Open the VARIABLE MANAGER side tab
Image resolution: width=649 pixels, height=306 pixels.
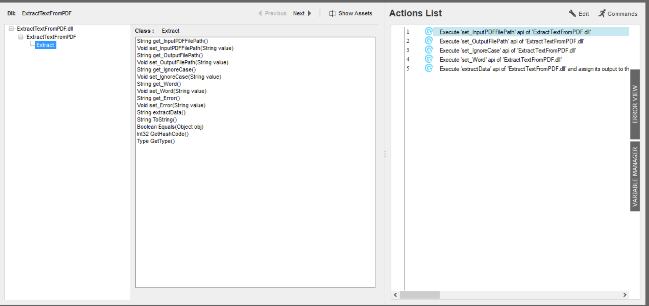(x=635, y=176)
